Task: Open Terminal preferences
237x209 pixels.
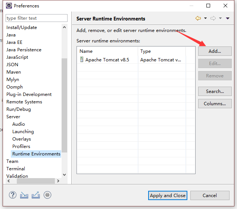Action: [16, 168]
